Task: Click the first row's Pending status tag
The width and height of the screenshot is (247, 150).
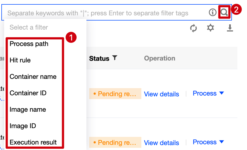Action: coord(115,94)
